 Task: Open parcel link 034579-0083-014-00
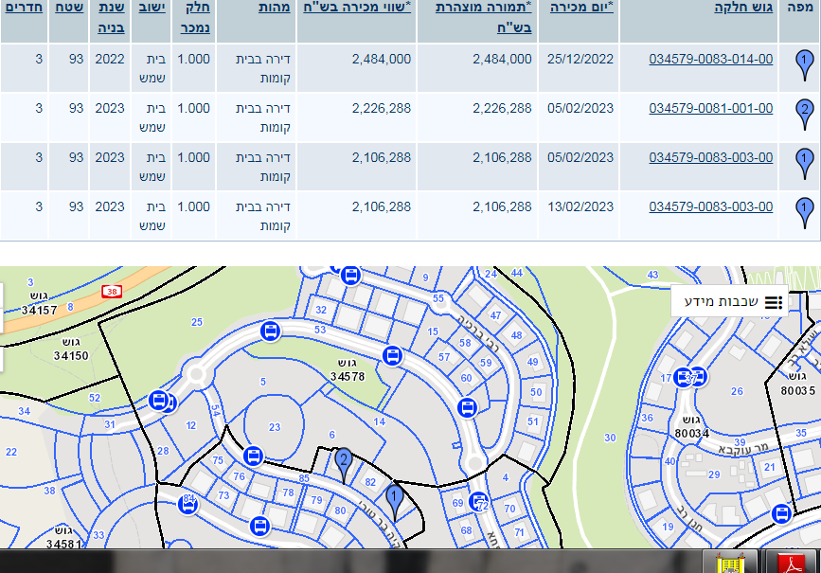[710, 59]
